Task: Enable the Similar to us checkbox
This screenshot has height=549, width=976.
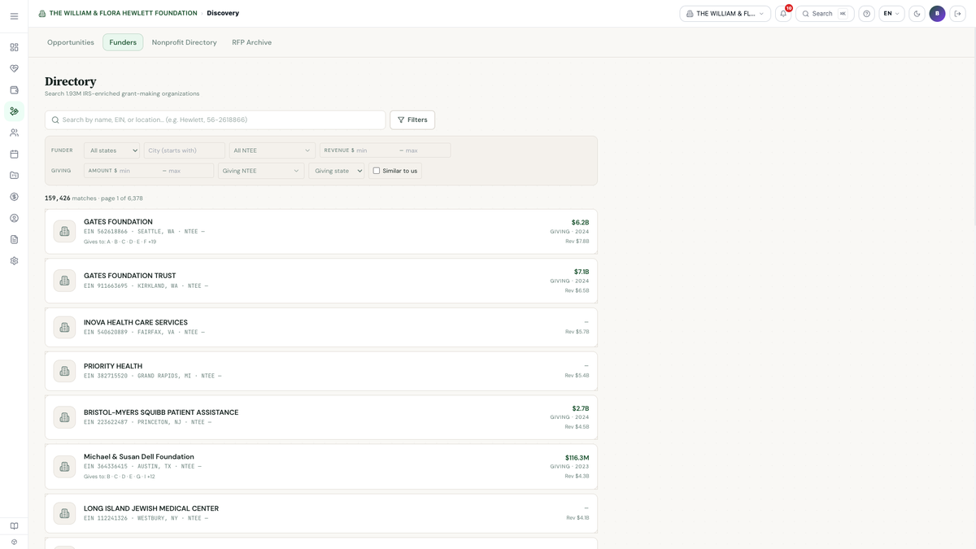Action: pos(377,171)
